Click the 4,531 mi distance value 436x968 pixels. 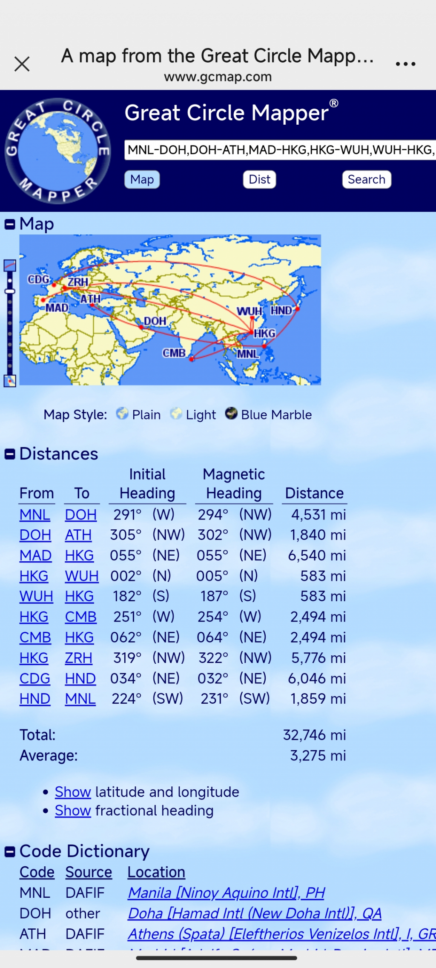click(318, 515)
